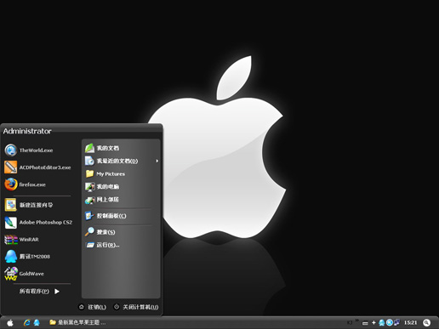Click the Shut Down Computer button (关闭计算机(U))
Image resolution: width=439 pixels, height=329 pixels.
136,307
